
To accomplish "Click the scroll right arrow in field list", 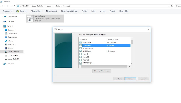I will click(129, 66).
